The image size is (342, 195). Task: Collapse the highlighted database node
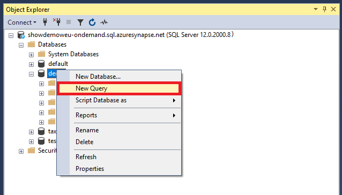32,74
